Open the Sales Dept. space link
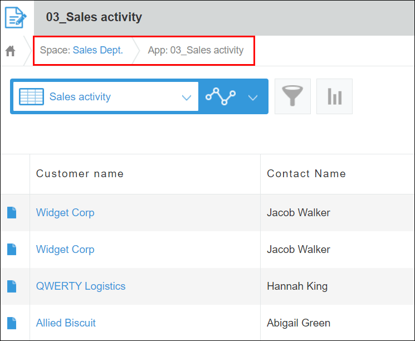Viewport: 415px width, 341px height. coord(97,50)
